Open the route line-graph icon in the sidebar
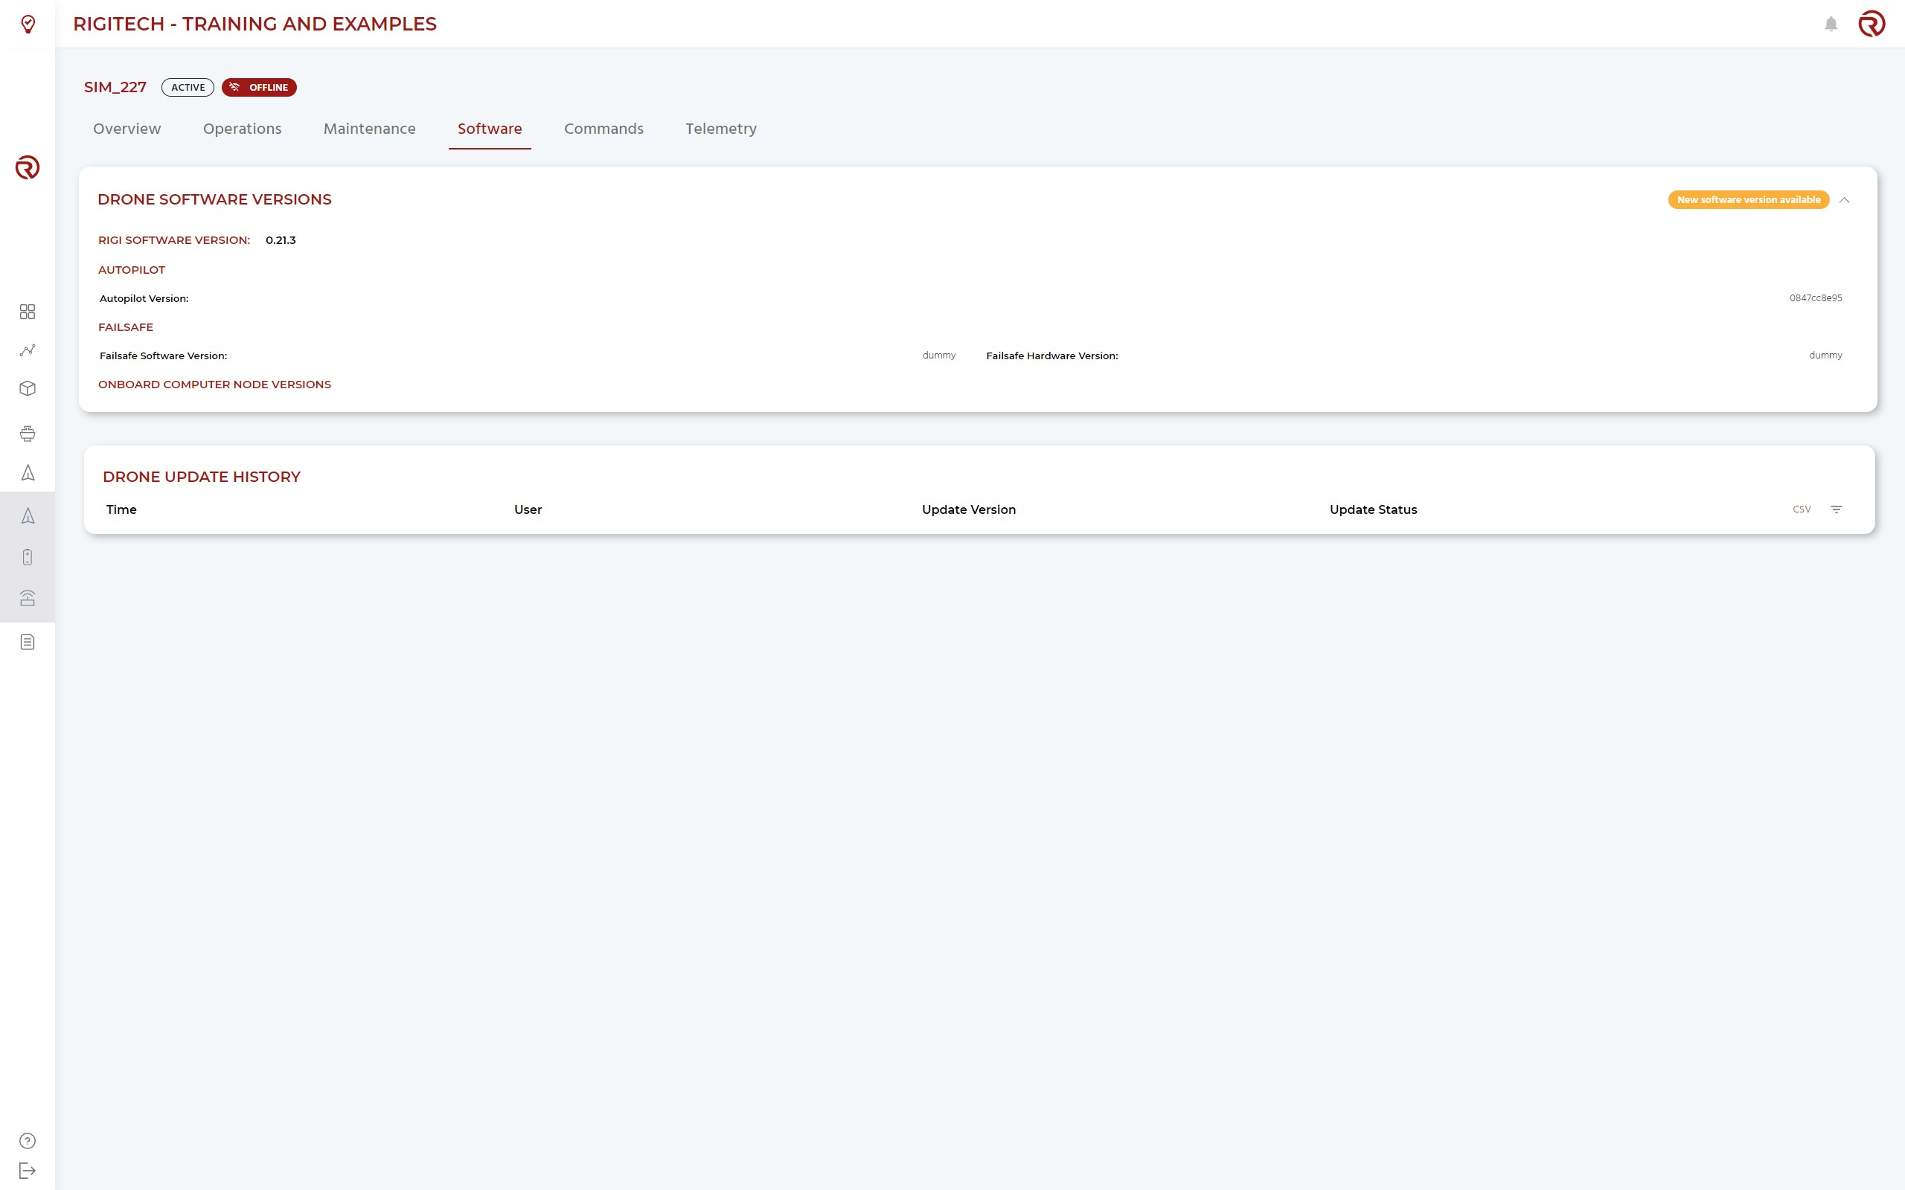 click(28, 350)
